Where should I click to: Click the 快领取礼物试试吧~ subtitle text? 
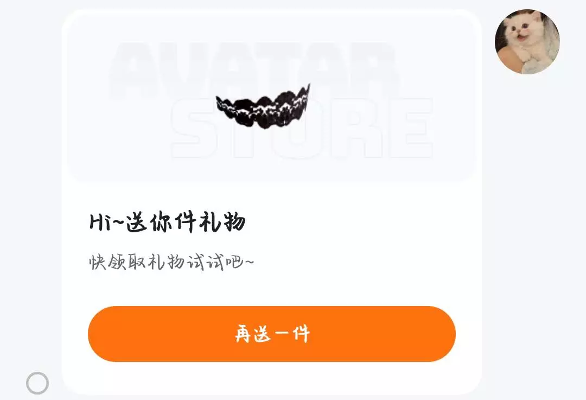(171, 262)
